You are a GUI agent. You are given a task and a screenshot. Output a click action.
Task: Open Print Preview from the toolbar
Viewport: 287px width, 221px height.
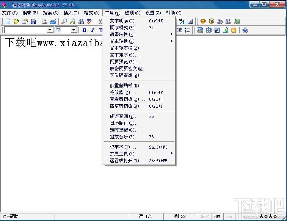pos(44,22)
